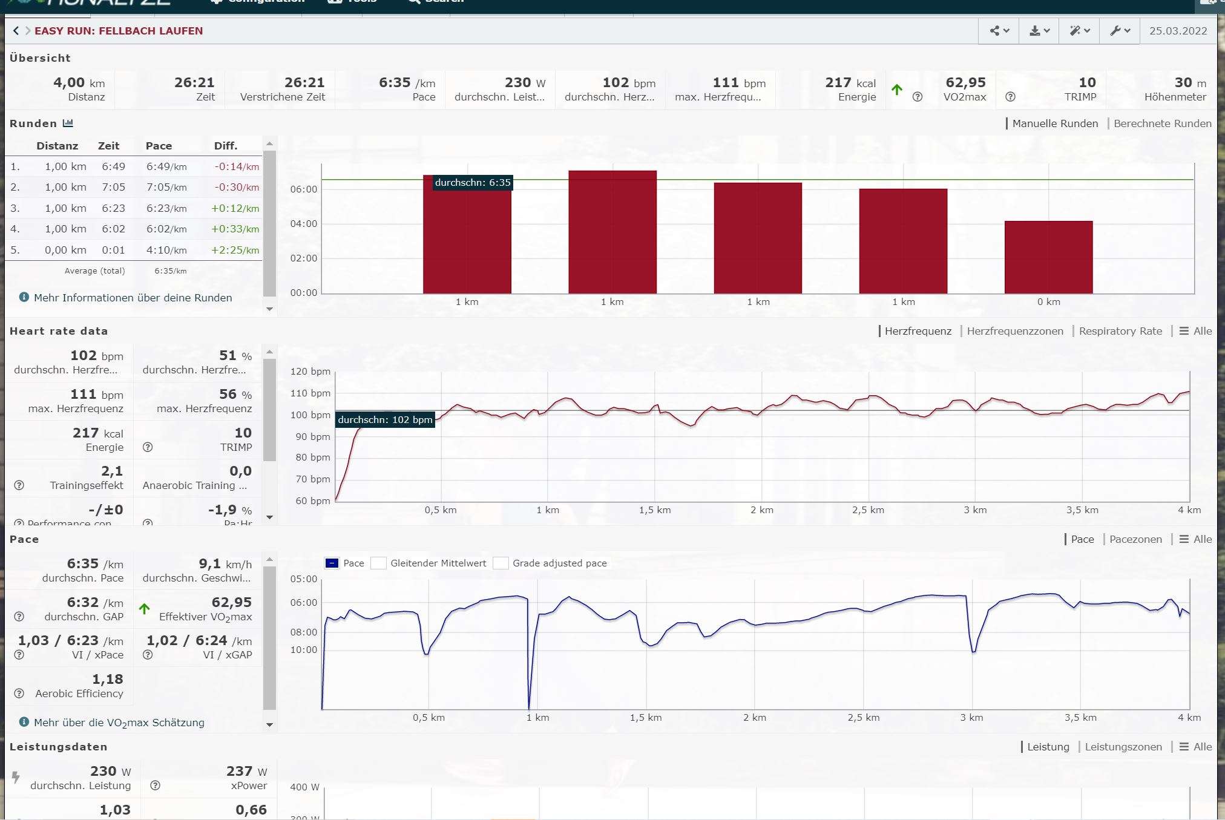Click the red bar for second lap

[x=612, y=232]
